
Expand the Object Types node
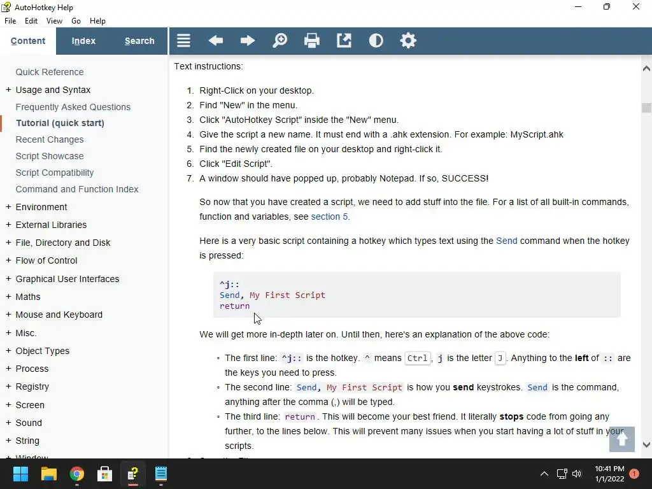(8, 351)
